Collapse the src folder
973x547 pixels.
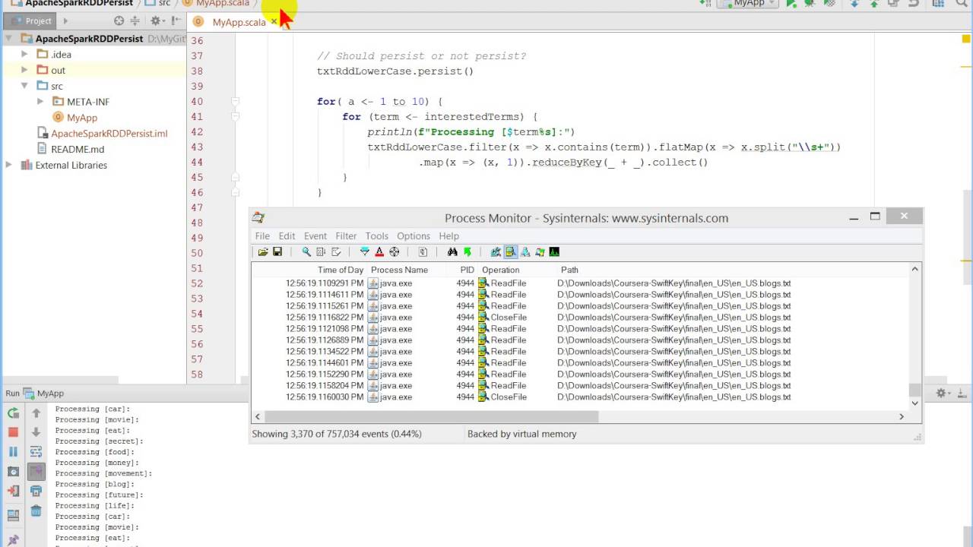click(24, 86)
